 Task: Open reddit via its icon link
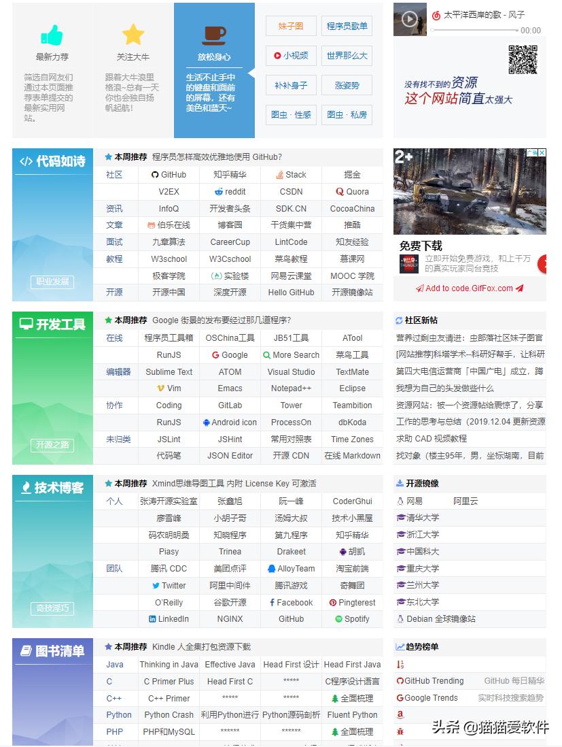219,191
